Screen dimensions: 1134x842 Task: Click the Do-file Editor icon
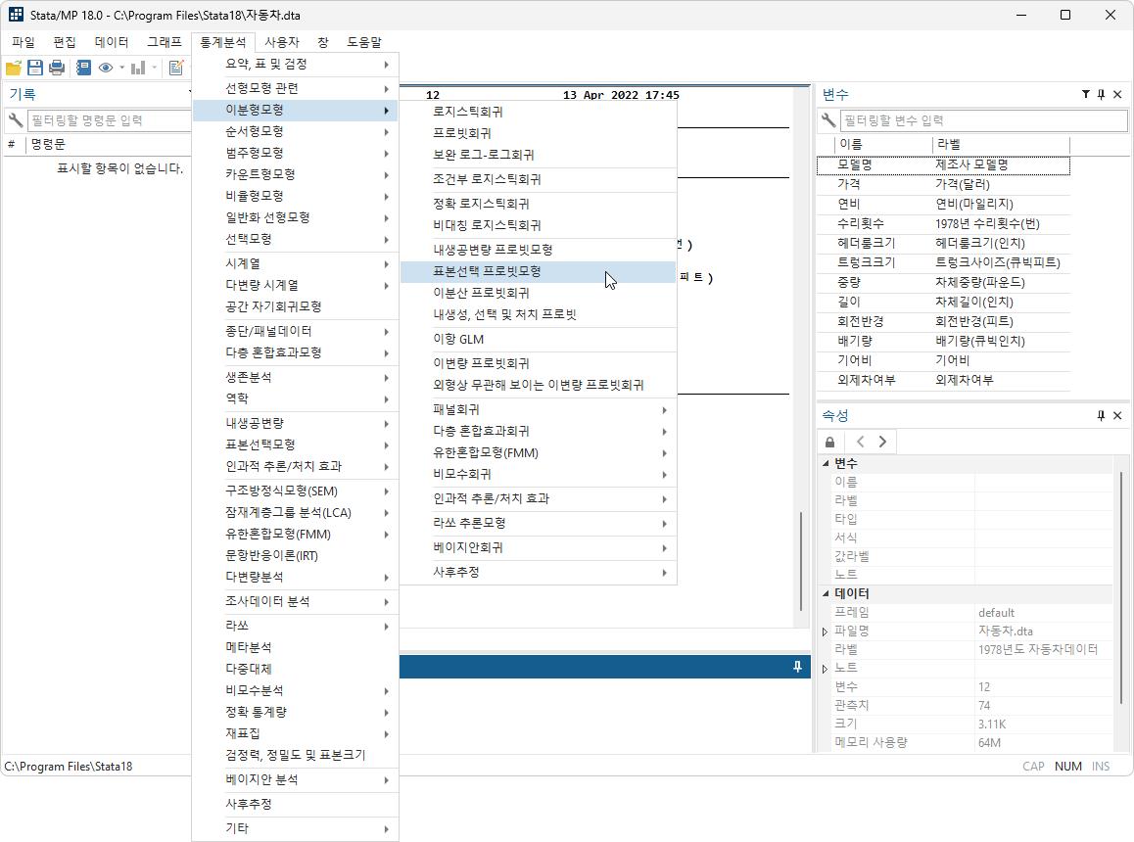coord(175,68)
